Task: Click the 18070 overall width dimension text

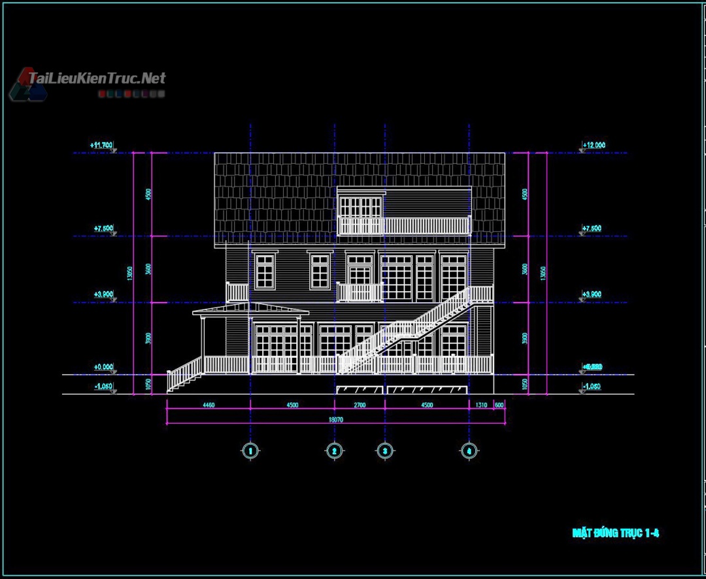Action: [x=334, y=420]
